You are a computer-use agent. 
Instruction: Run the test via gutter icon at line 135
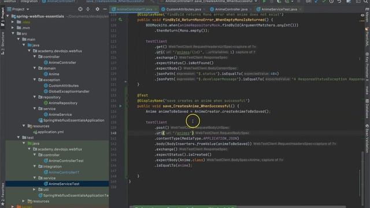pos(120,106)
